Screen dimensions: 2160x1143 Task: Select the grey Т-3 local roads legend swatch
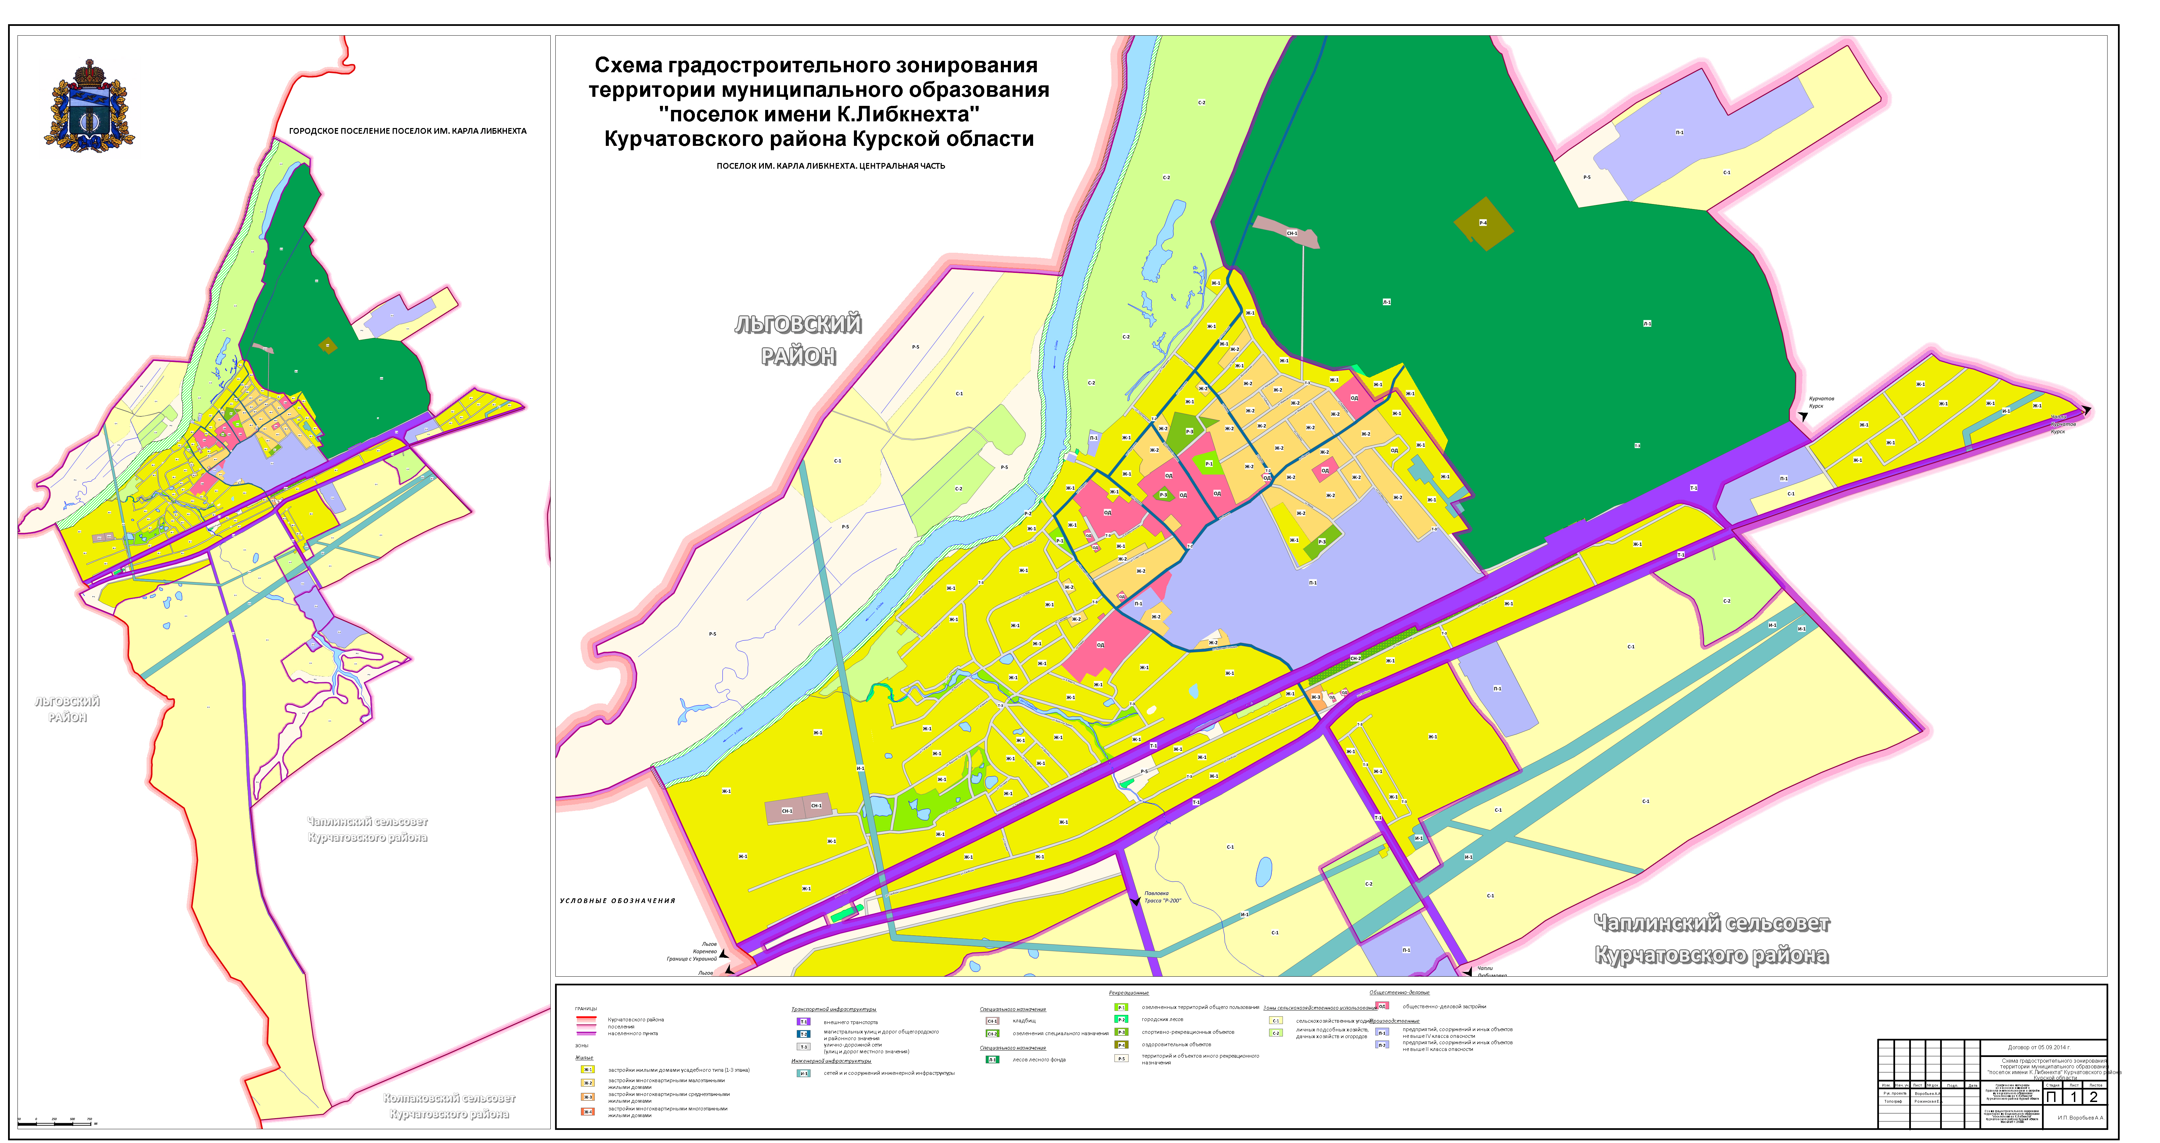(803, 1047)
